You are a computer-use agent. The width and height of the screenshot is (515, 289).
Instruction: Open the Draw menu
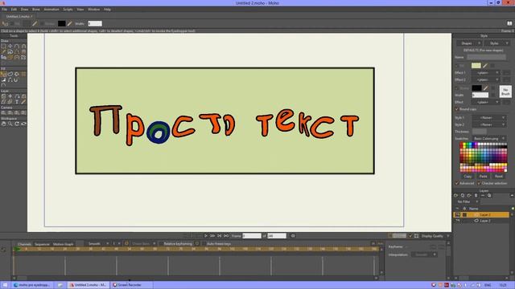24,10
